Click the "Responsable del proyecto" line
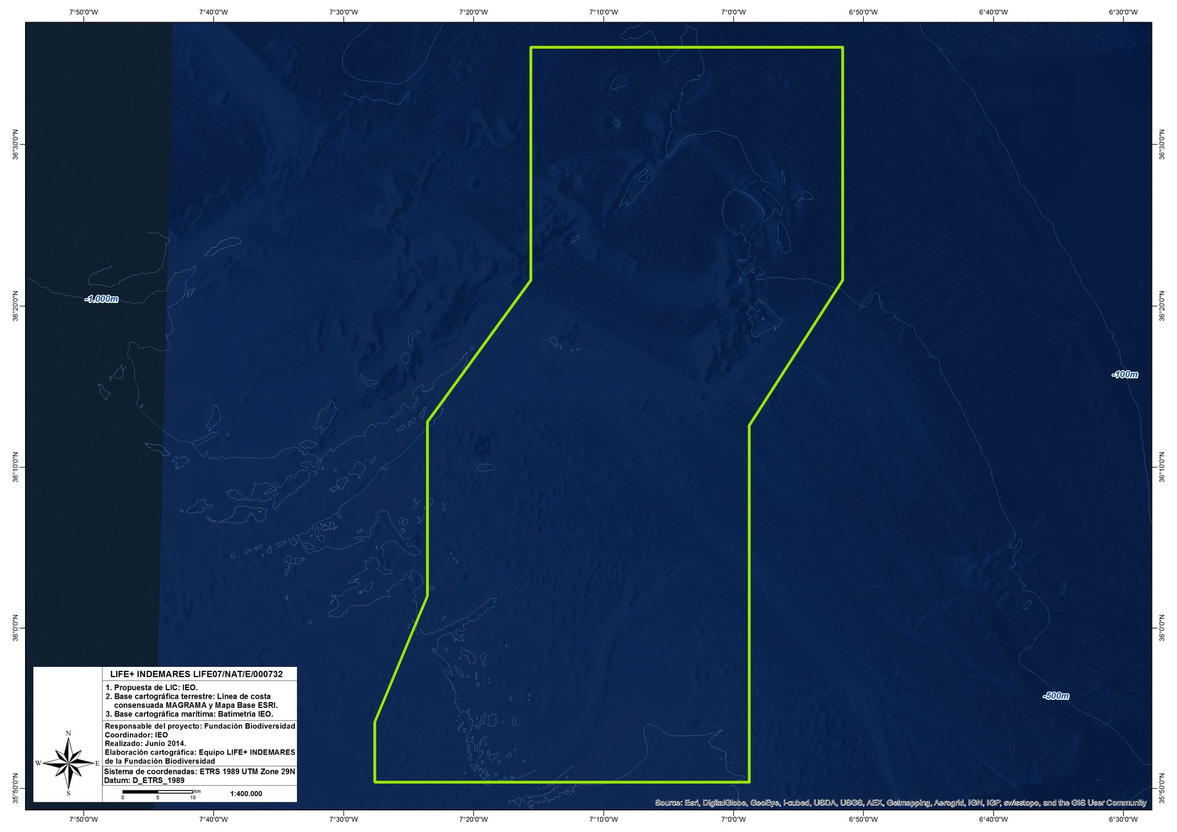The image size is (1177, 832). point(199,726)
